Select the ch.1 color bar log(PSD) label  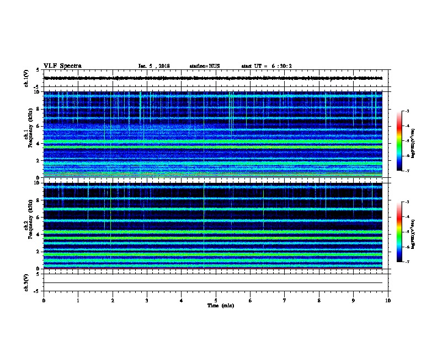[x=413, y=143]
